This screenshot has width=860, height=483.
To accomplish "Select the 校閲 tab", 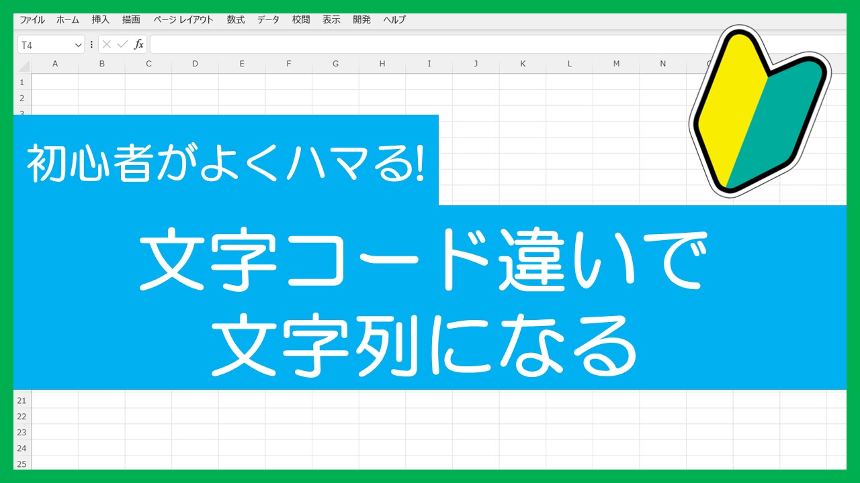I will coord(301,20).
